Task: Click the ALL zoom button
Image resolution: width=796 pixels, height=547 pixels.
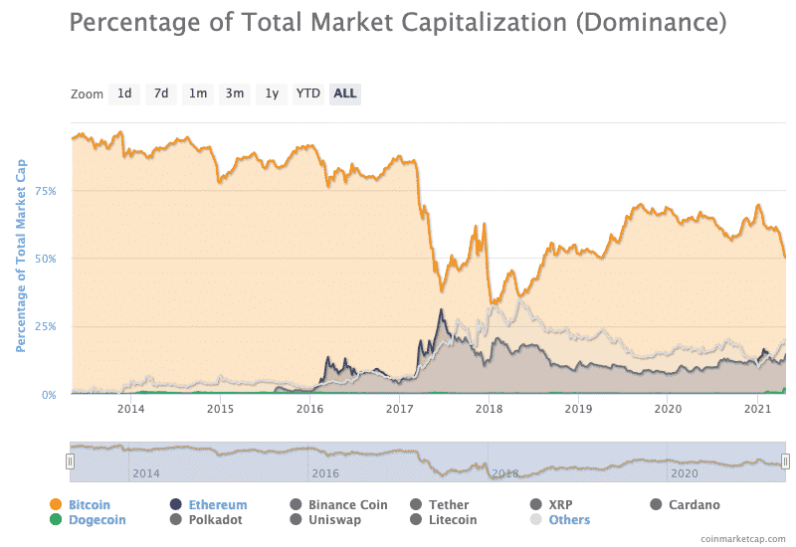Action: pos(345,93)
